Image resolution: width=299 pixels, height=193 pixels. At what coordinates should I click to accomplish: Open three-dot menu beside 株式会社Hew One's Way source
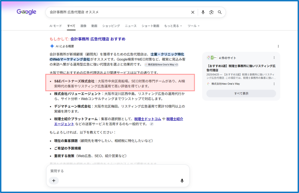(x=274, y=84)
